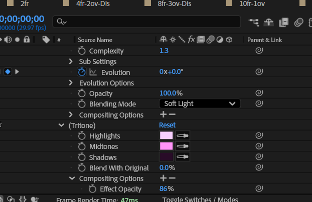Expand the Sub Settings group
This screenshot has height=202, width=312.
coord(71,61)
